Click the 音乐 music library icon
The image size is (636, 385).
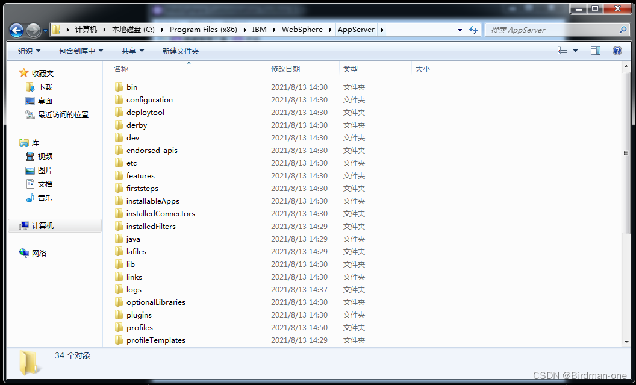30,198
